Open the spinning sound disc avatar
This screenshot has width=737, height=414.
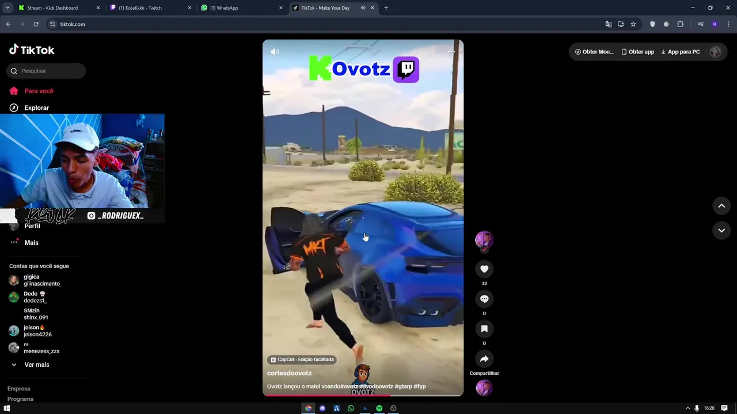(x=484, y=388)
